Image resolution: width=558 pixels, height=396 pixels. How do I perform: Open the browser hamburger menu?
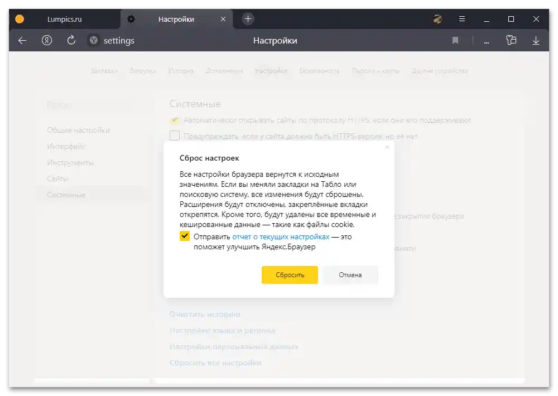(462, 19)
